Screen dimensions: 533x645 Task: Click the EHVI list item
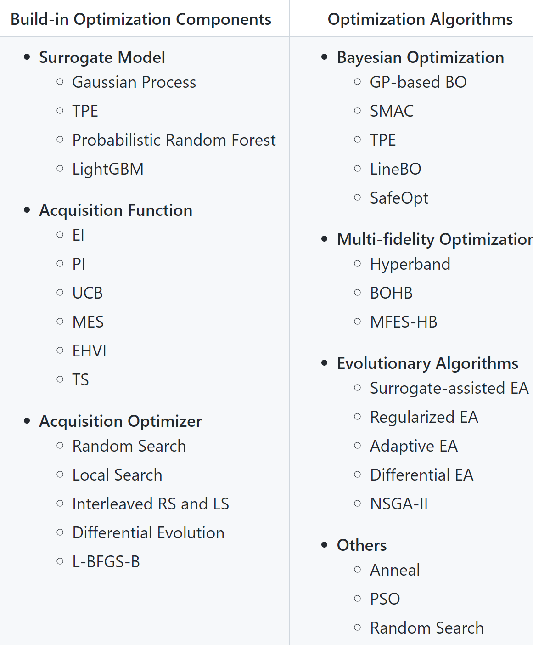(90, 351)
